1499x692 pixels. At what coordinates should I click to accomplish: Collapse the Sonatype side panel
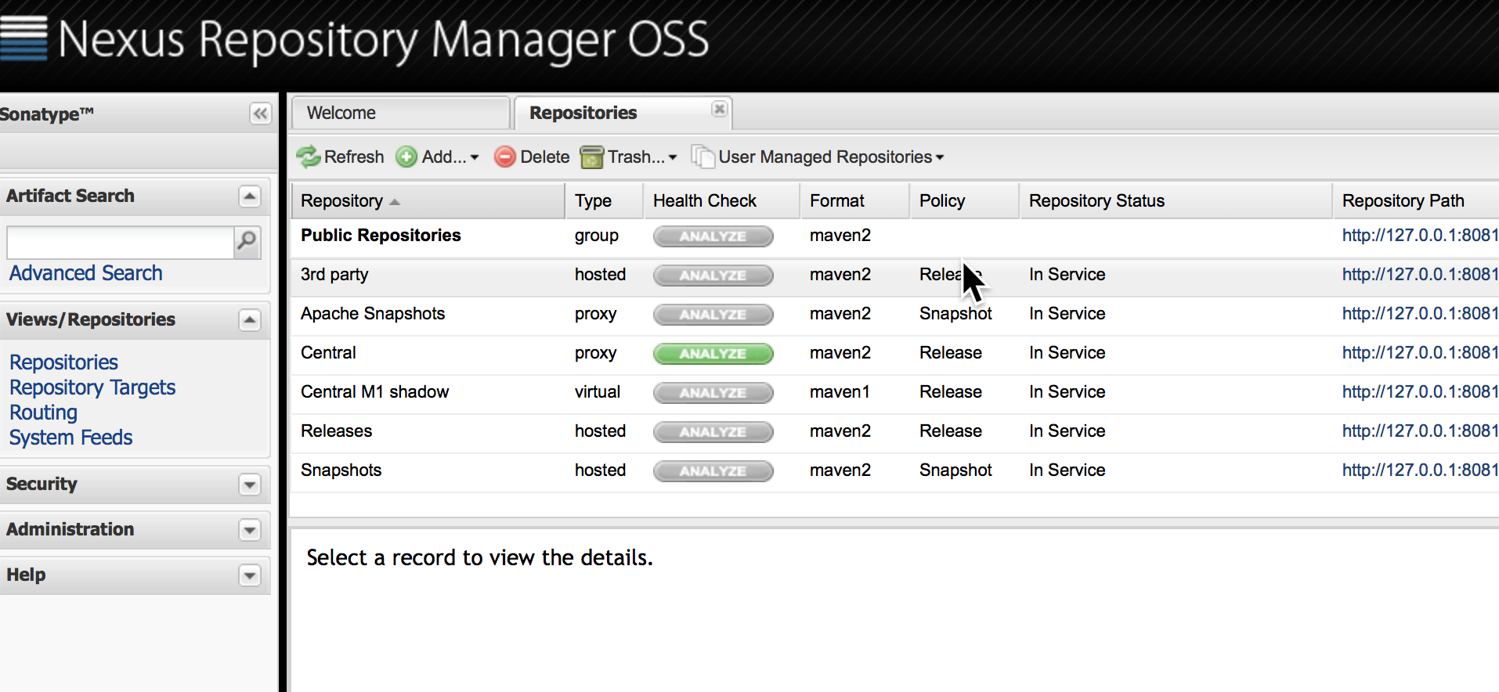click(x=260, y=114)
